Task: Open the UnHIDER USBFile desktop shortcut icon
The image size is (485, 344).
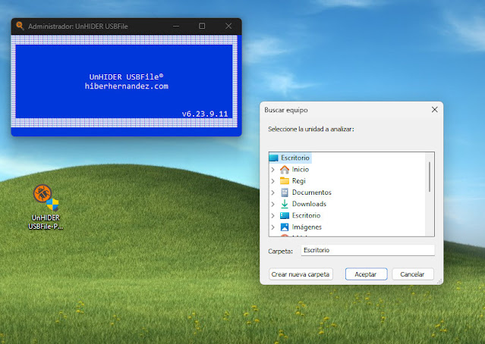Action: 46,207
